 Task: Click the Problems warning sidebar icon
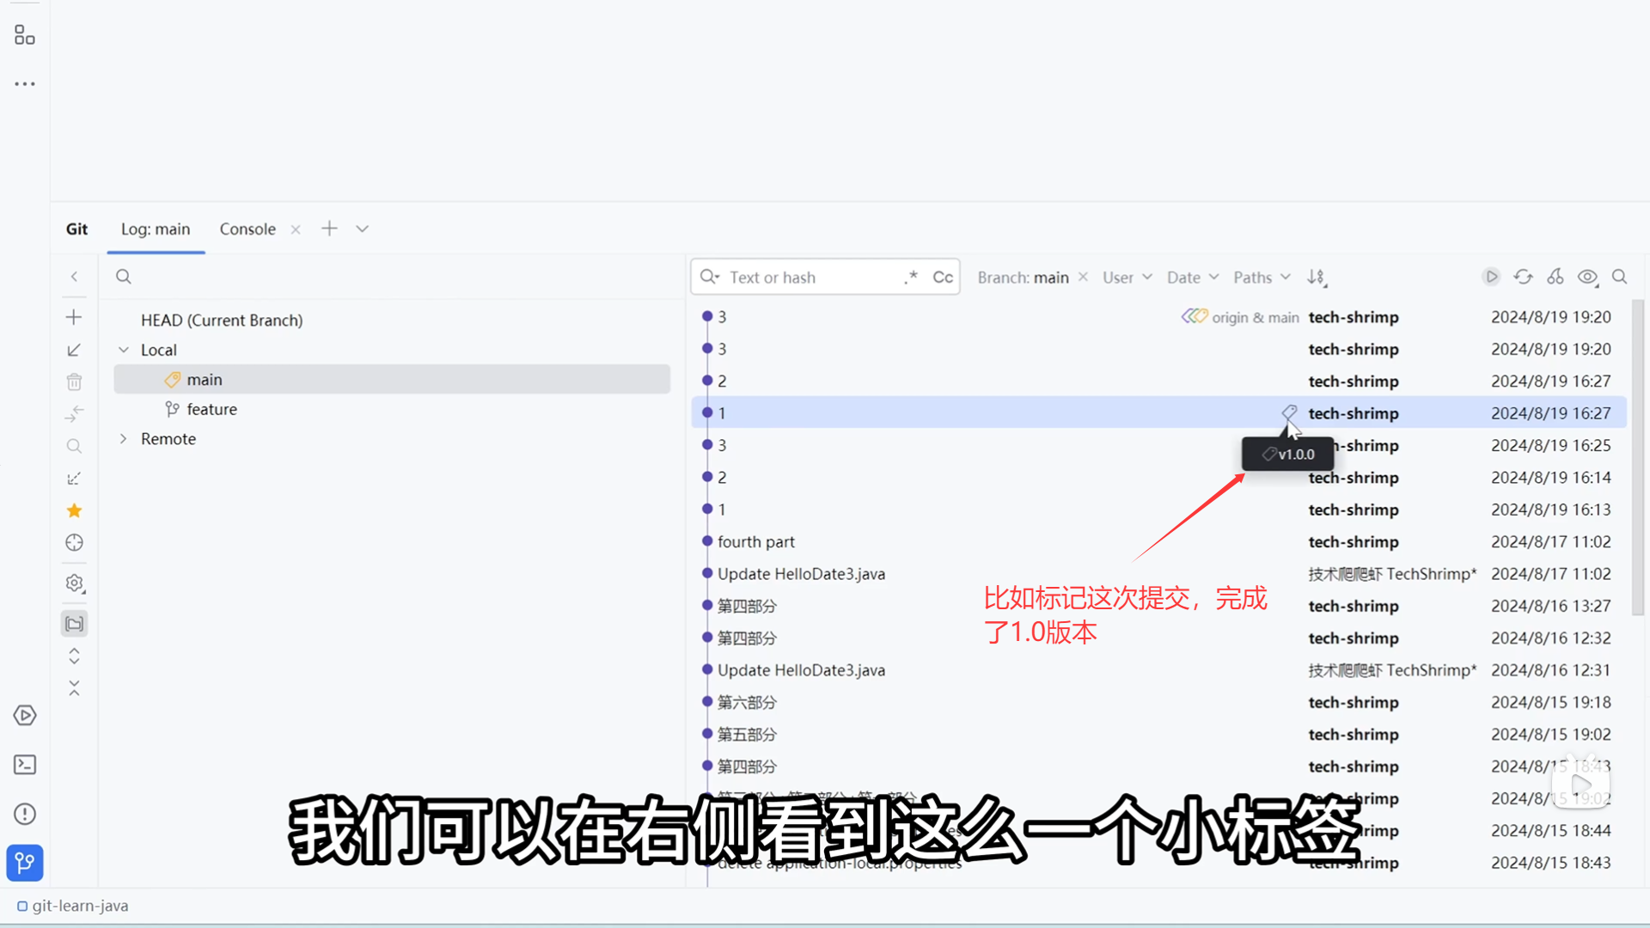click(25, 814)
